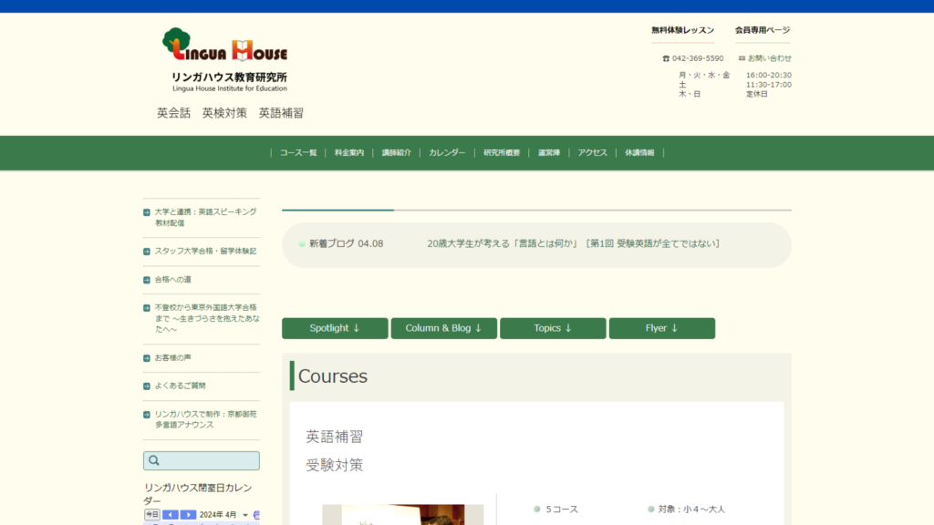Viewport: 934px width, 525px height.
Task: Open 会員専用ページ link
Action: click(763, 30)
